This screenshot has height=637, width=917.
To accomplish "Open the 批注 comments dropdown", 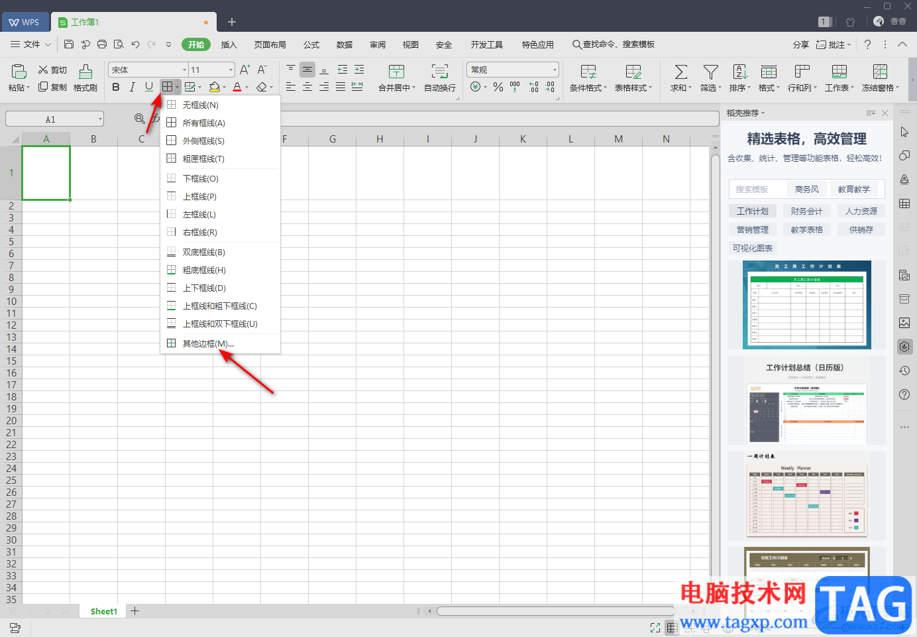I will click(834, 44).
